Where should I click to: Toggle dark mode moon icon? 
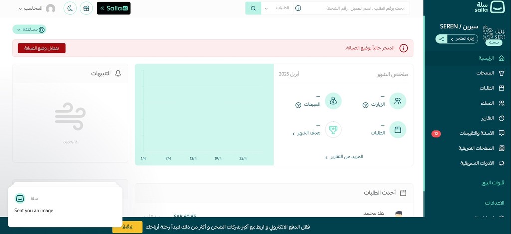pyautogui.click(x=70, y=8)
